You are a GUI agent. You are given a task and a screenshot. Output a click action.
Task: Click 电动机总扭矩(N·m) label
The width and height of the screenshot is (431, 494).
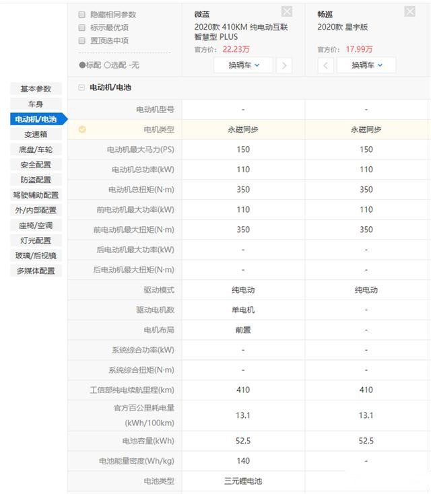[x=141, y=190]
